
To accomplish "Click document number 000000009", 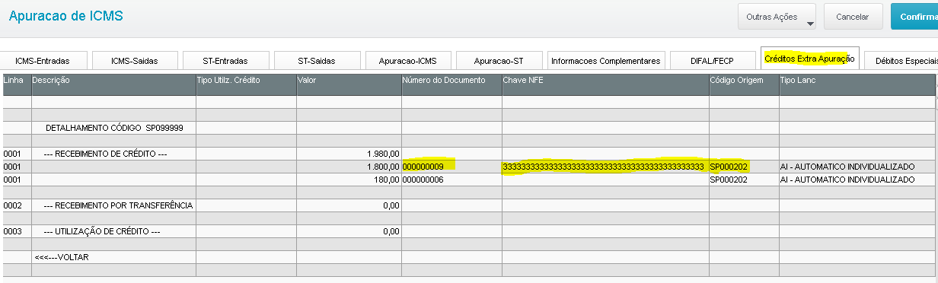I will [x=423, y=166].
